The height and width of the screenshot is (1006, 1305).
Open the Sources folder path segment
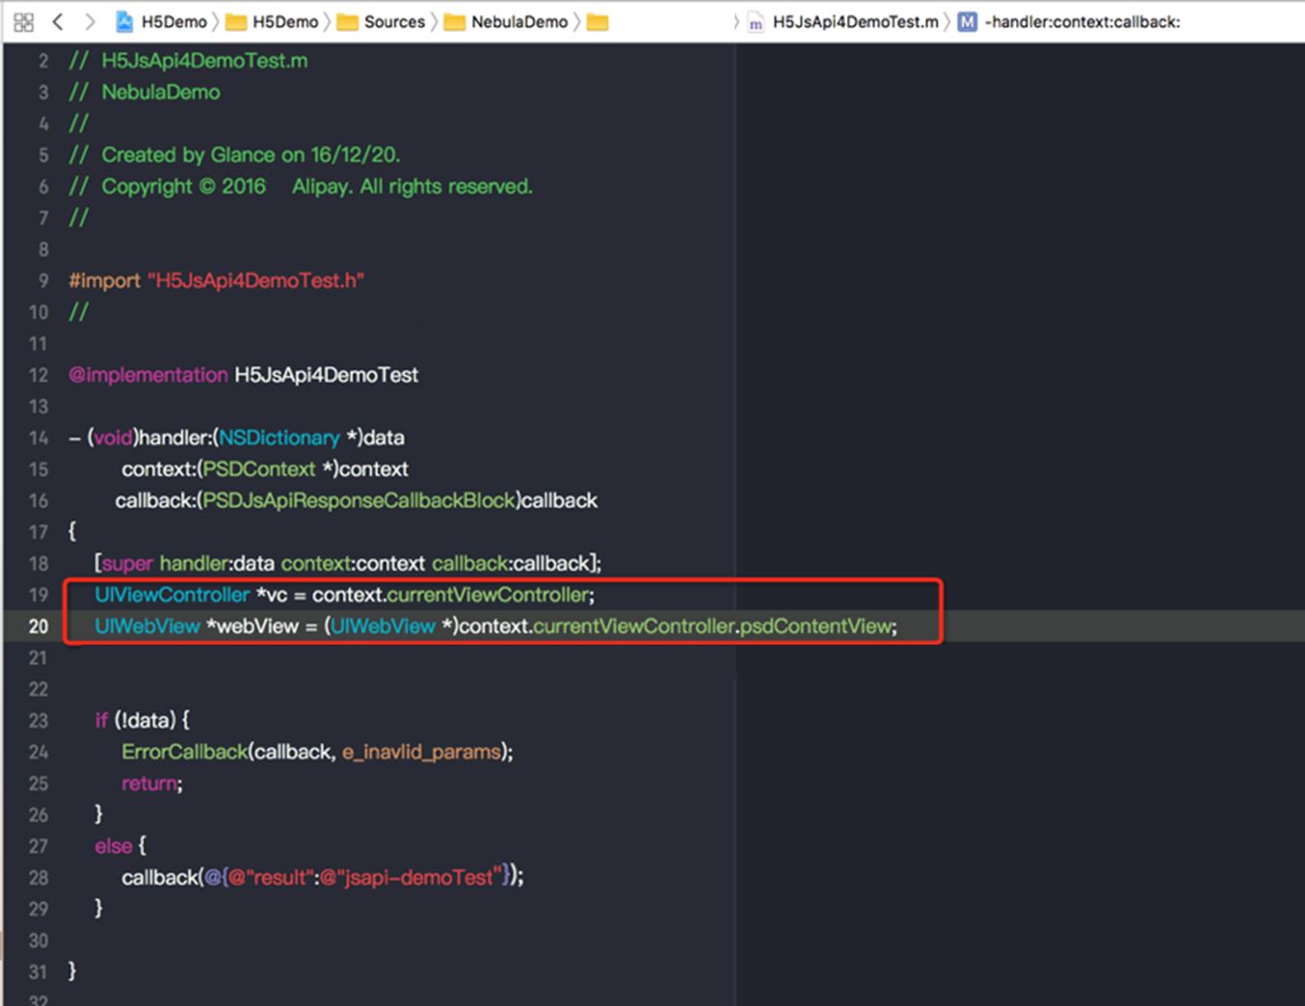pyautogui.click(x=382, y=21)
